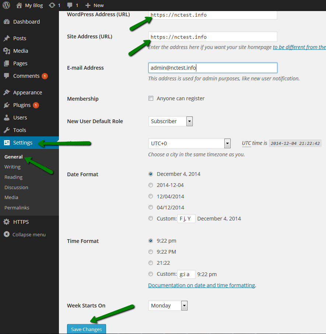Viewport: 326px width, 334px height.
Task: Open the New User Default Role dropdown
Action: 171,121
